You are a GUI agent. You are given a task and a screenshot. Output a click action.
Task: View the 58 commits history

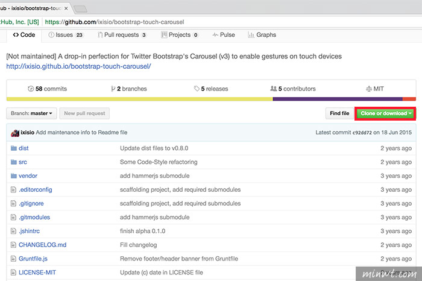(48, 89)
